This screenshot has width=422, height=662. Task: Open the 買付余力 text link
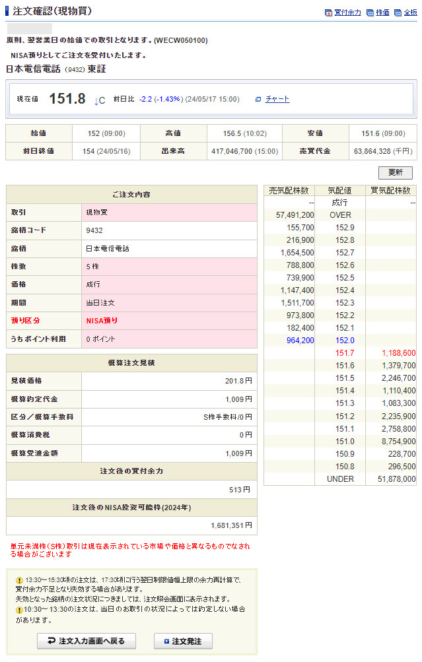[x=347, y=13]
